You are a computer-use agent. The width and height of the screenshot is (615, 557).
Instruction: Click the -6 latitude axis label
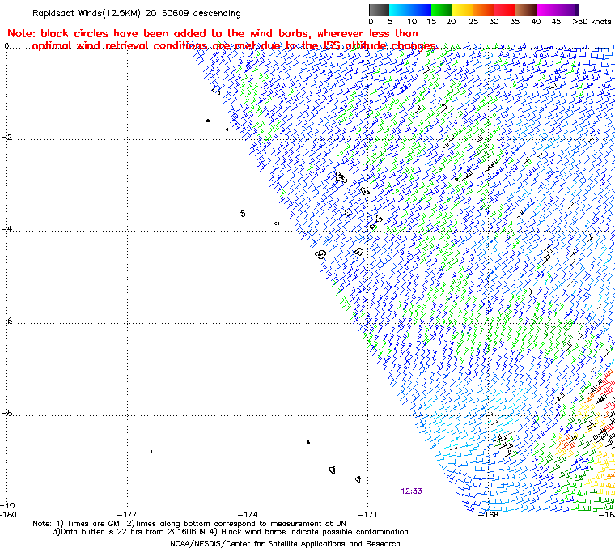6,321
